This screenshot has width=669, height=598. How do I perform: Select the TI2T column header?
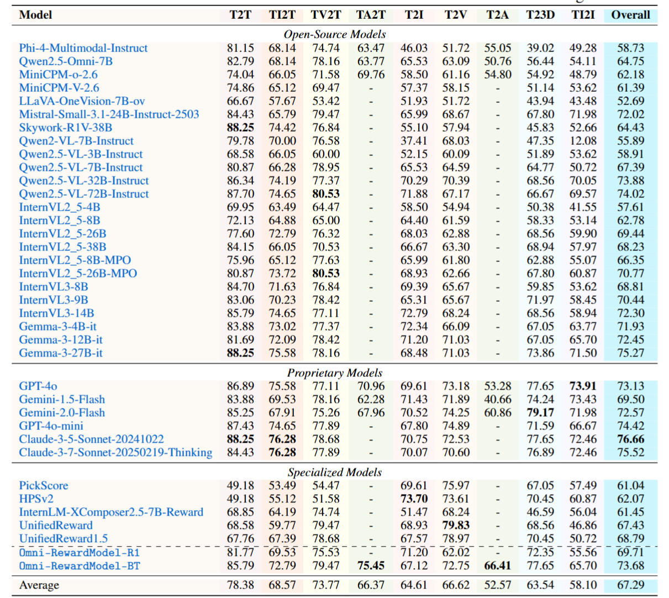282,15
